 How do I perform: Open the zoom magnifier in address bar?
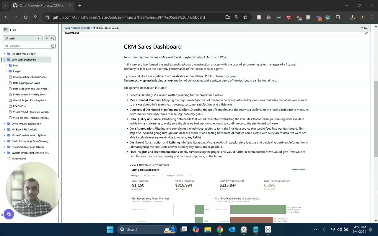click(x=236, y=17)
